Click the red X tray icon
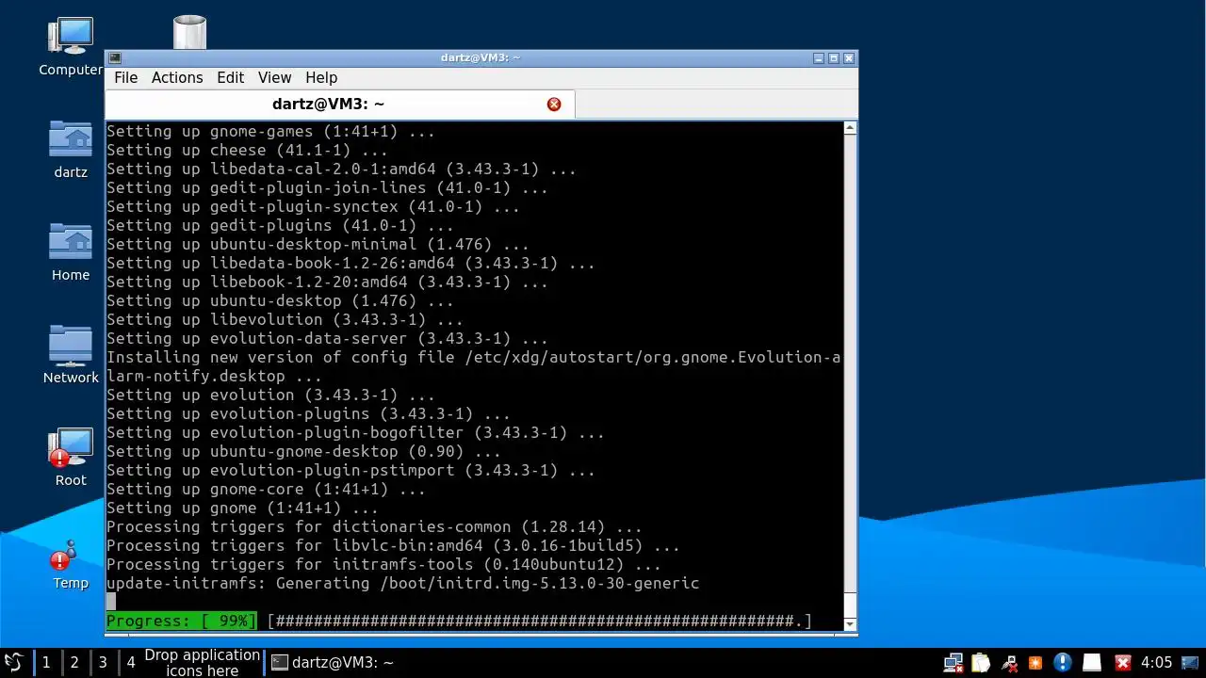Image resolution: width=1206 pixels, height=678 pixels. click(1122, 662)
